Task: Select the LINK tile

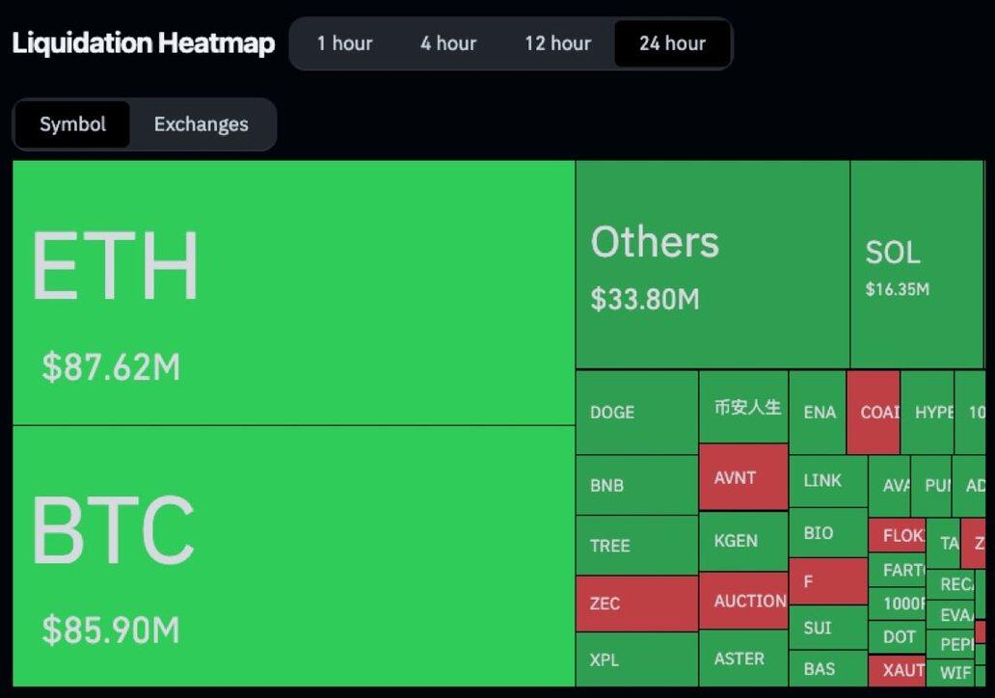Action: click(826, 480)
